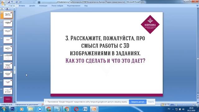Select slide 61 thumbnail
This screenshot has height=112, width=199.
tap(8, 66)
